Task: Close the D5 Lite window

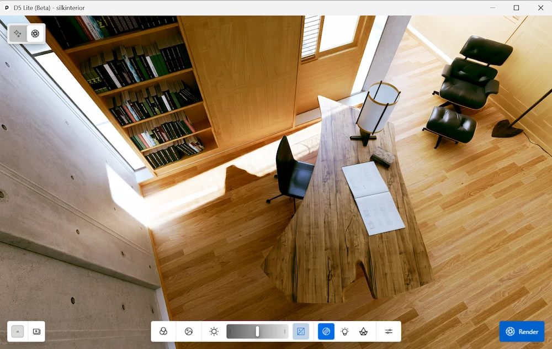Action: (x=540, y=8)
